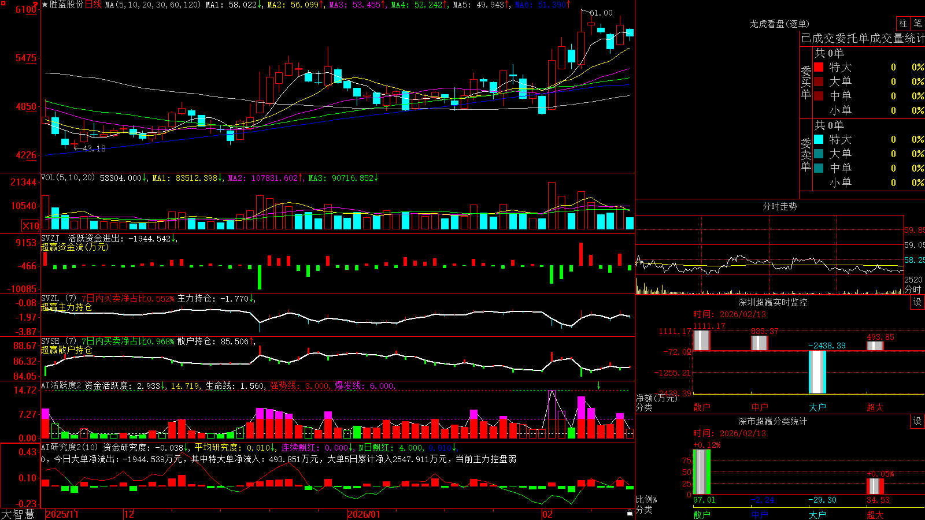Click the AI活跃度2 indicator name
The width and height of the screenshot is (925, 520).
[x=61, y=386]
